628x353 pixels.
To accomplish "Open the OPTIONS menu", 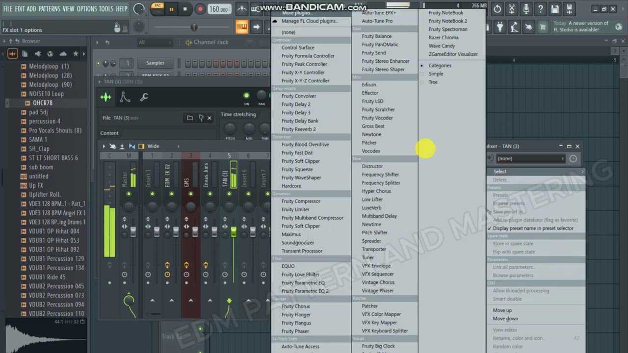I will (x=87, y=9).
